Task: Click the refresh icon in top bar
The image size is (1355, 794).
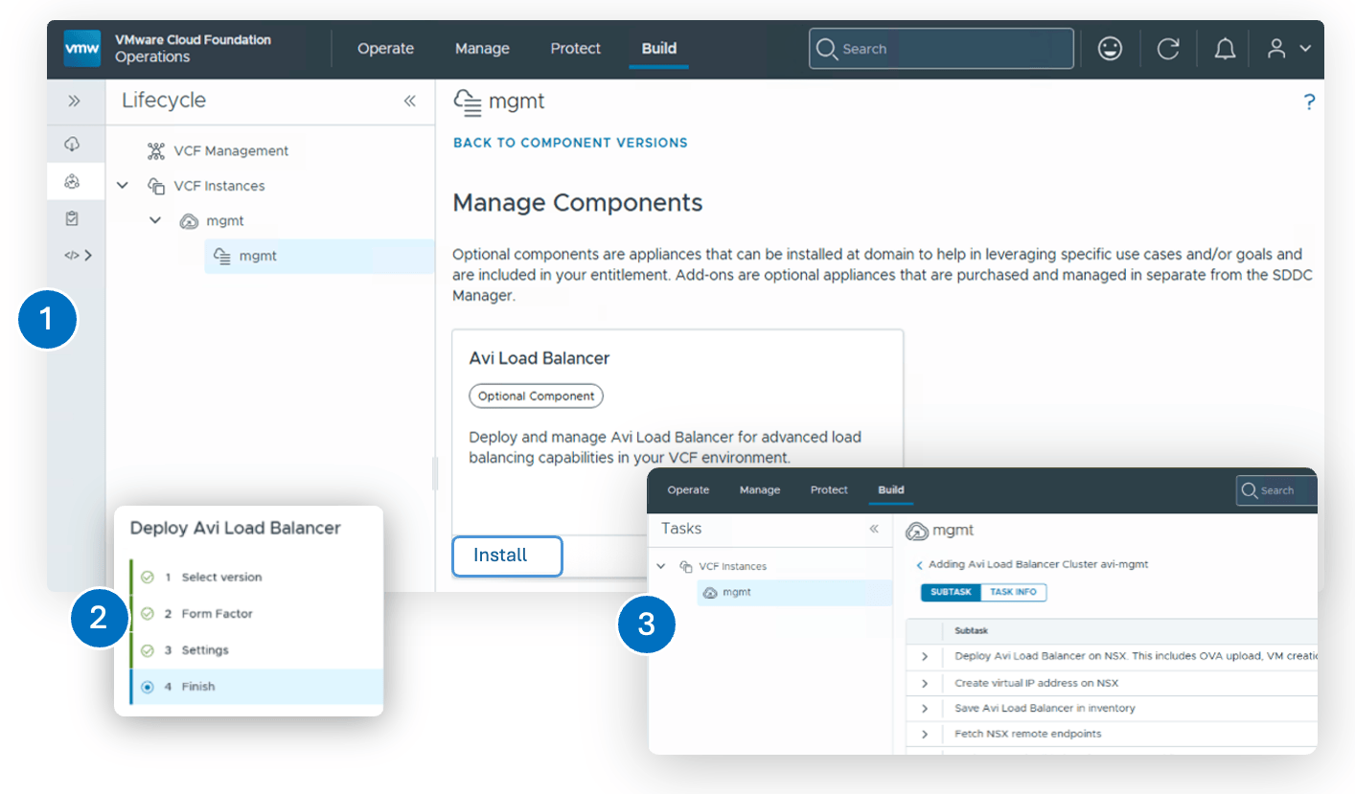Action: [x=1167, y=49]
